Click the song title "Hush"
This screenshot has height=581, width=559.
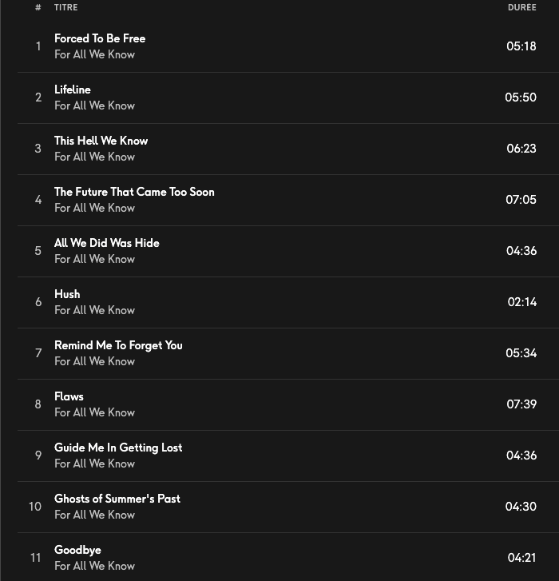[x=67, y=294]
